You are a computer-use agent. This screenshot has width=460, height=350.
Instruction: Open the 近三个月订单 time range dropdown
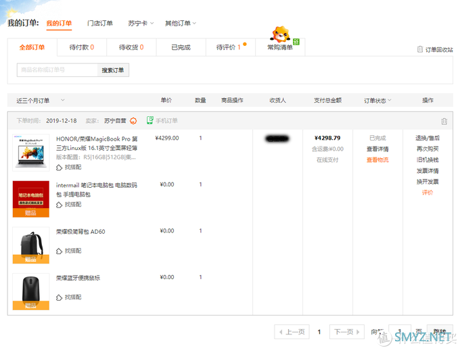41,101
